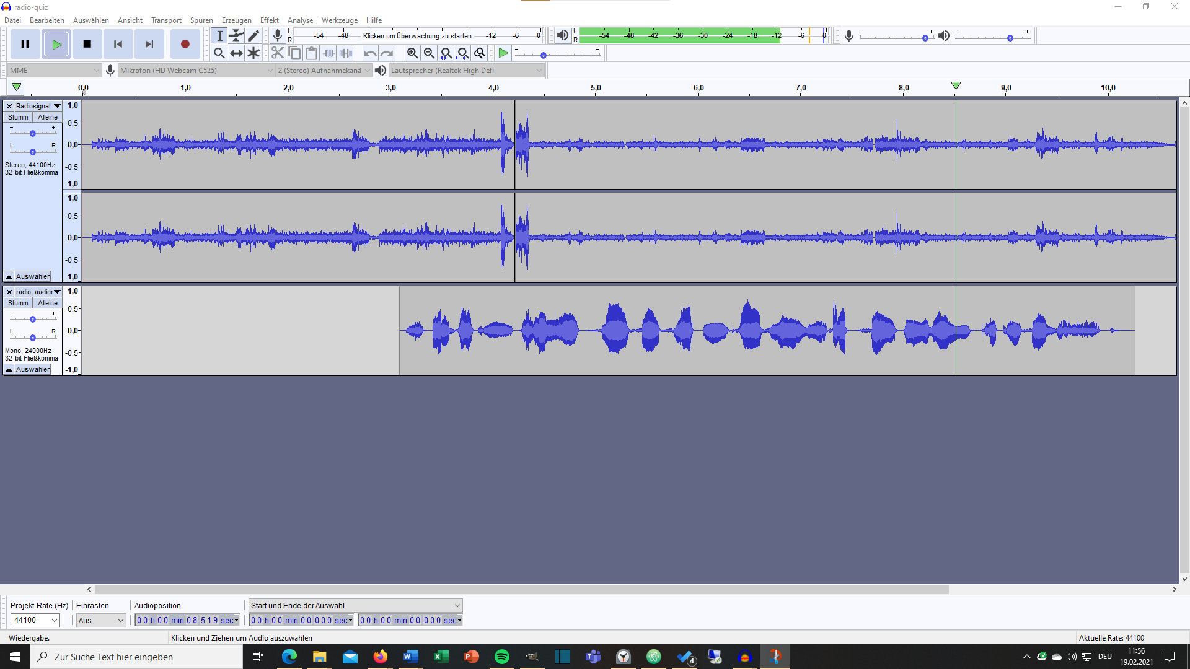Open the Mikrofon recording device dropdown
Viewport: 1190px width, 669px height.
196,71
